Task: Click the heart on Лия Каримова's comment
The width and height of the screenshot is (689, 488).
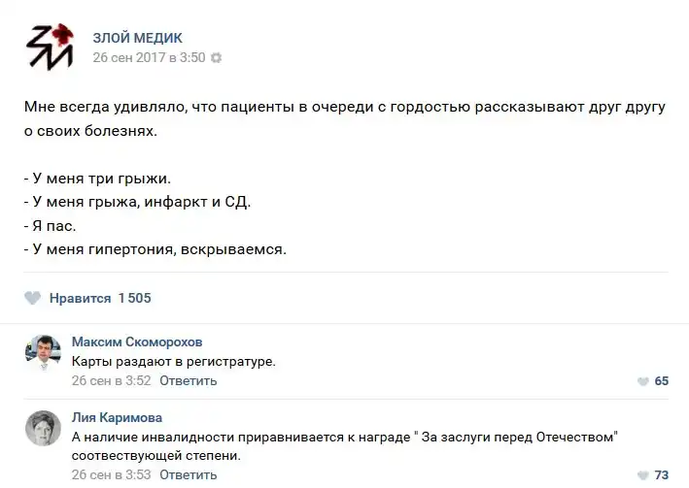Action: pyautogui.click(x=642, y=475)
